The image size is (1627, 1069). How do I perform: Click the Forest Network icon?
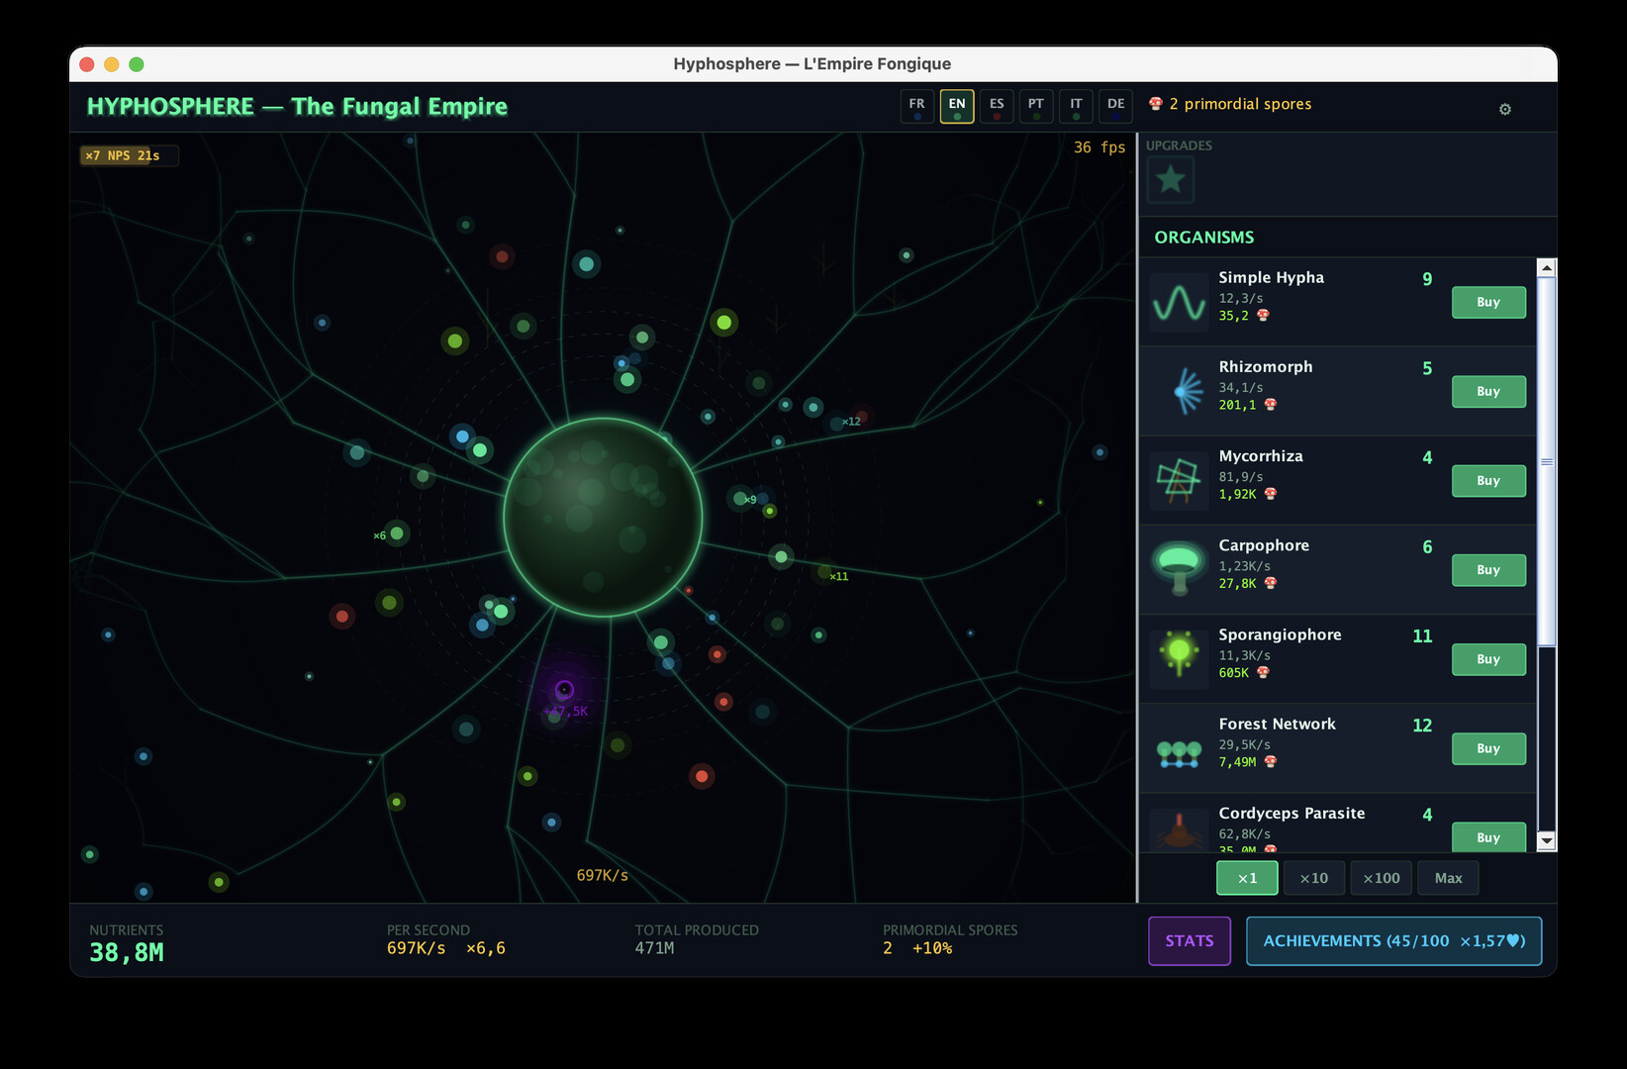click(x=1179, y=752)
